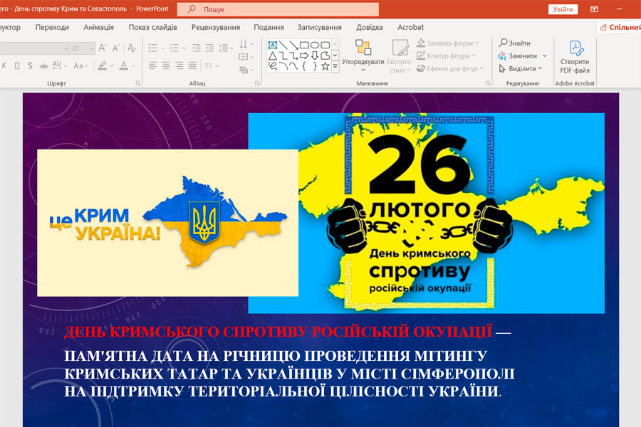
Task: Apply bulleted list
Action: click(153, 48)
